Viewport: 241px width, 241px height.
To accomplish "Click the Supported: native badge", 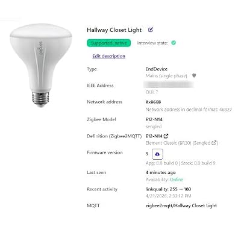I will [108, 43].
